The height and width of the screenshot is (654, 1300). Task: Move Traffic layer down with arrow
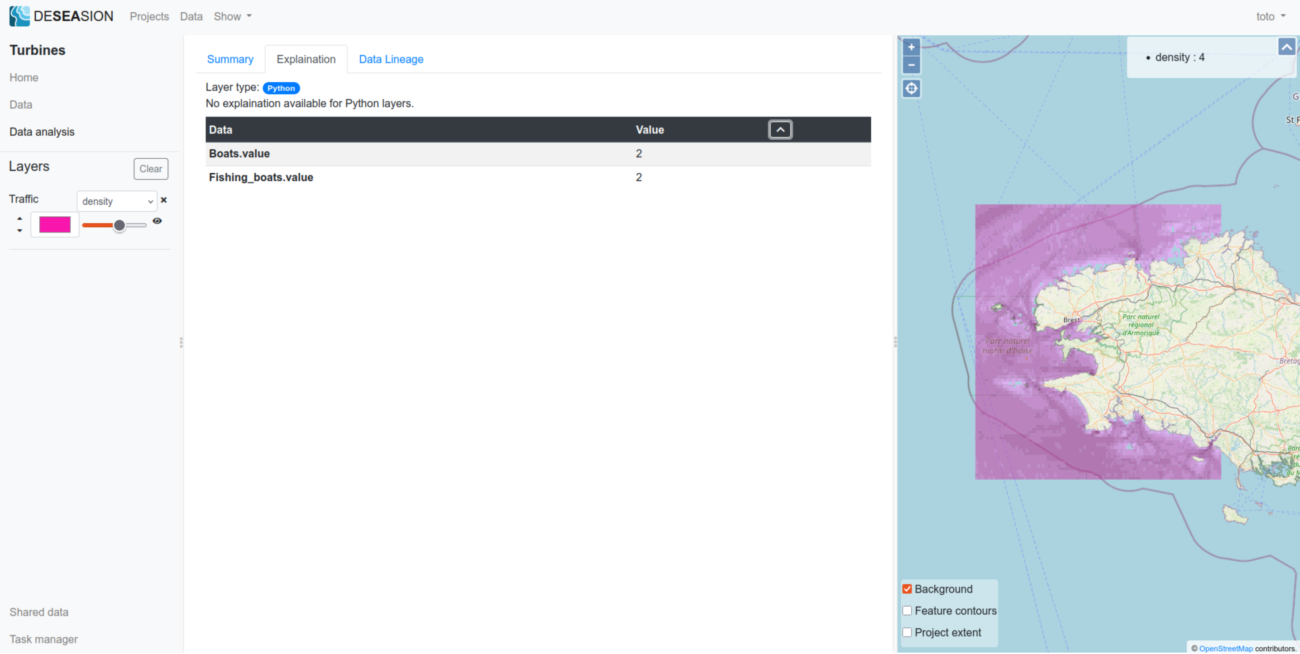pyautogui.click(x=19, y=231)
